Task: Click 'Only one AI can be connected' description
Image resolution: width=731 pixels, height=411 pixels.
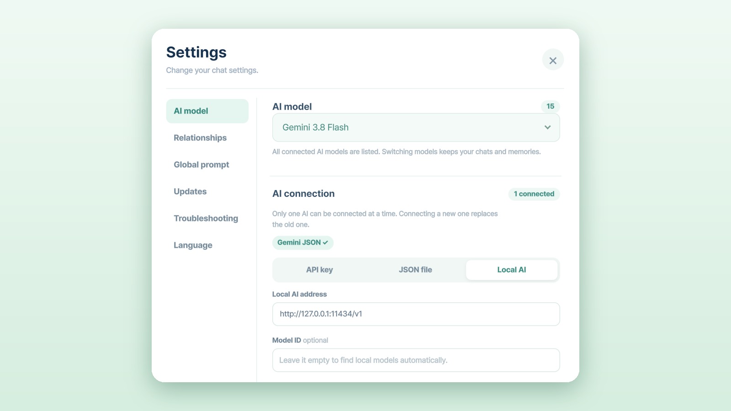Action: pos(385,219)
